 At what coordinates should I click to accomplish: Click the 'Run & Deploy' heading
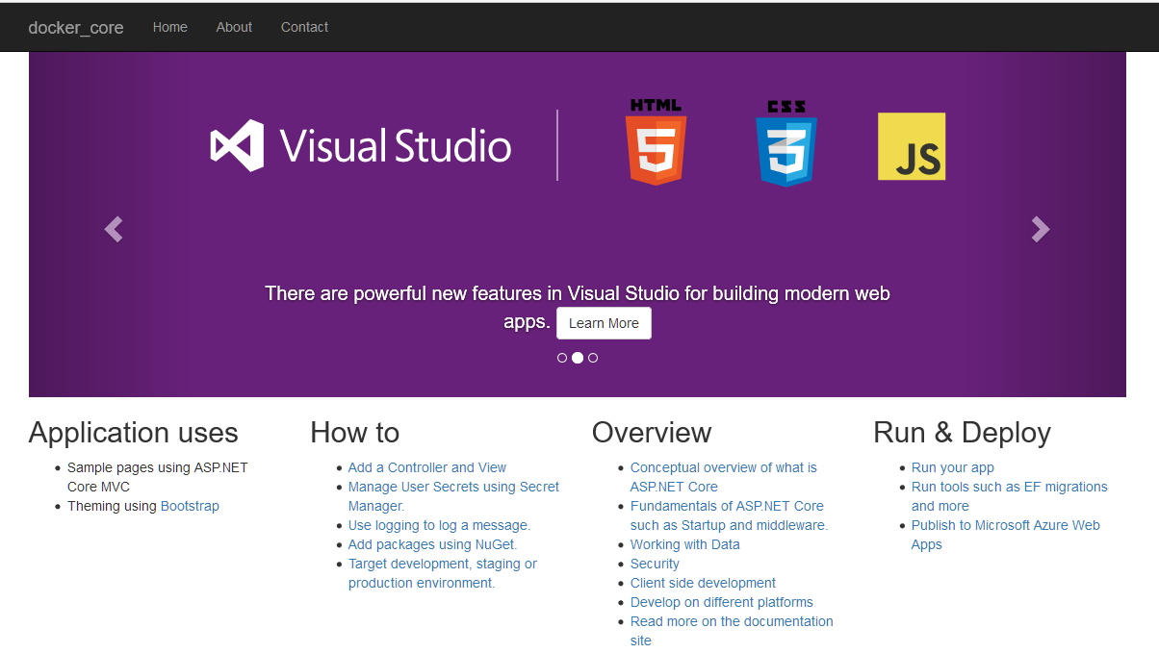click(x=962, y=433)
